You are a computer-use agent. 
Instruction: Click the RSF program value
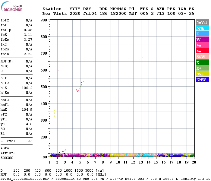click(133, 14)
